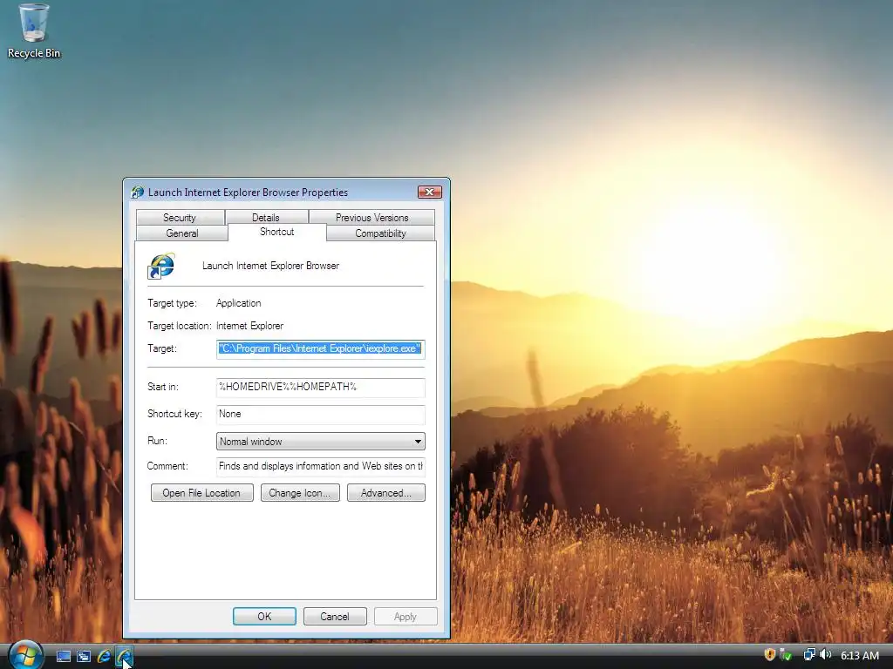Click the Open File Location button
The height and width of the screenshot is (669, 893).
tap(201, 493)
